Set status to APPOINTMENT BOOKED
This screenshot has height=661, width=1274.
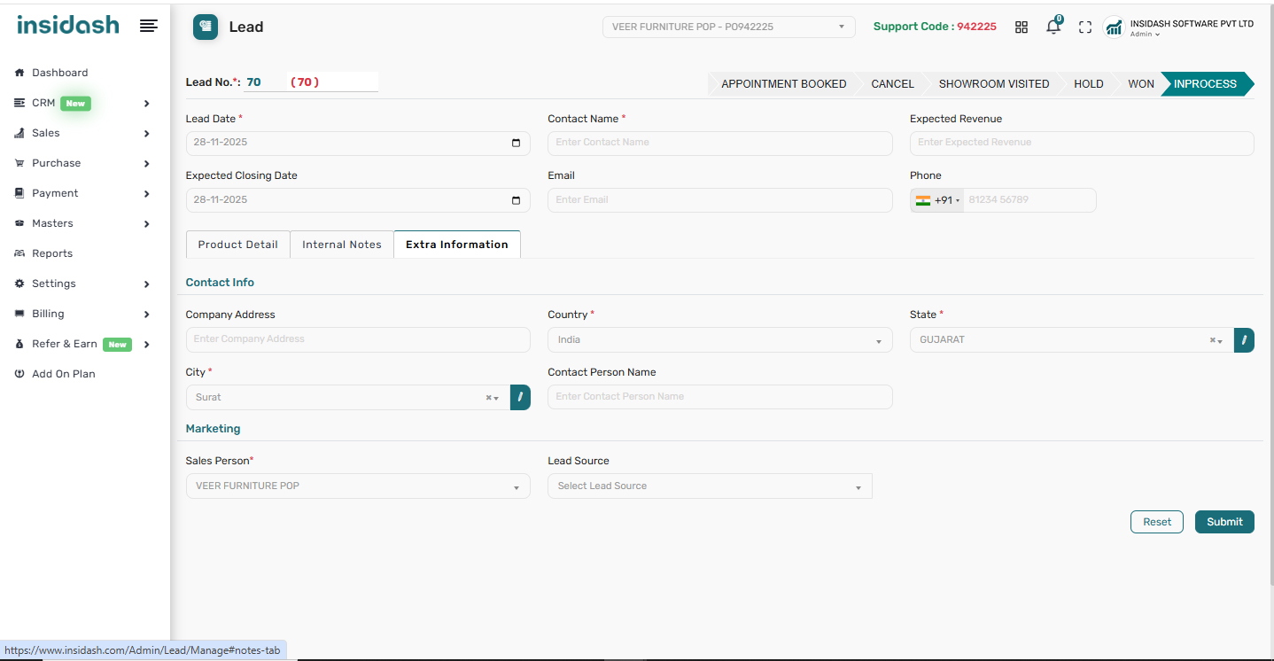[783, 84]
